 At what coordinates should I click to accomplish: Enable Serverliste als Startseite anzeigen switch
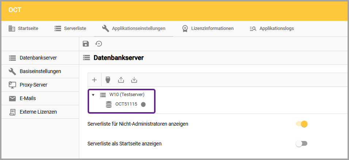tap(302, 144)
